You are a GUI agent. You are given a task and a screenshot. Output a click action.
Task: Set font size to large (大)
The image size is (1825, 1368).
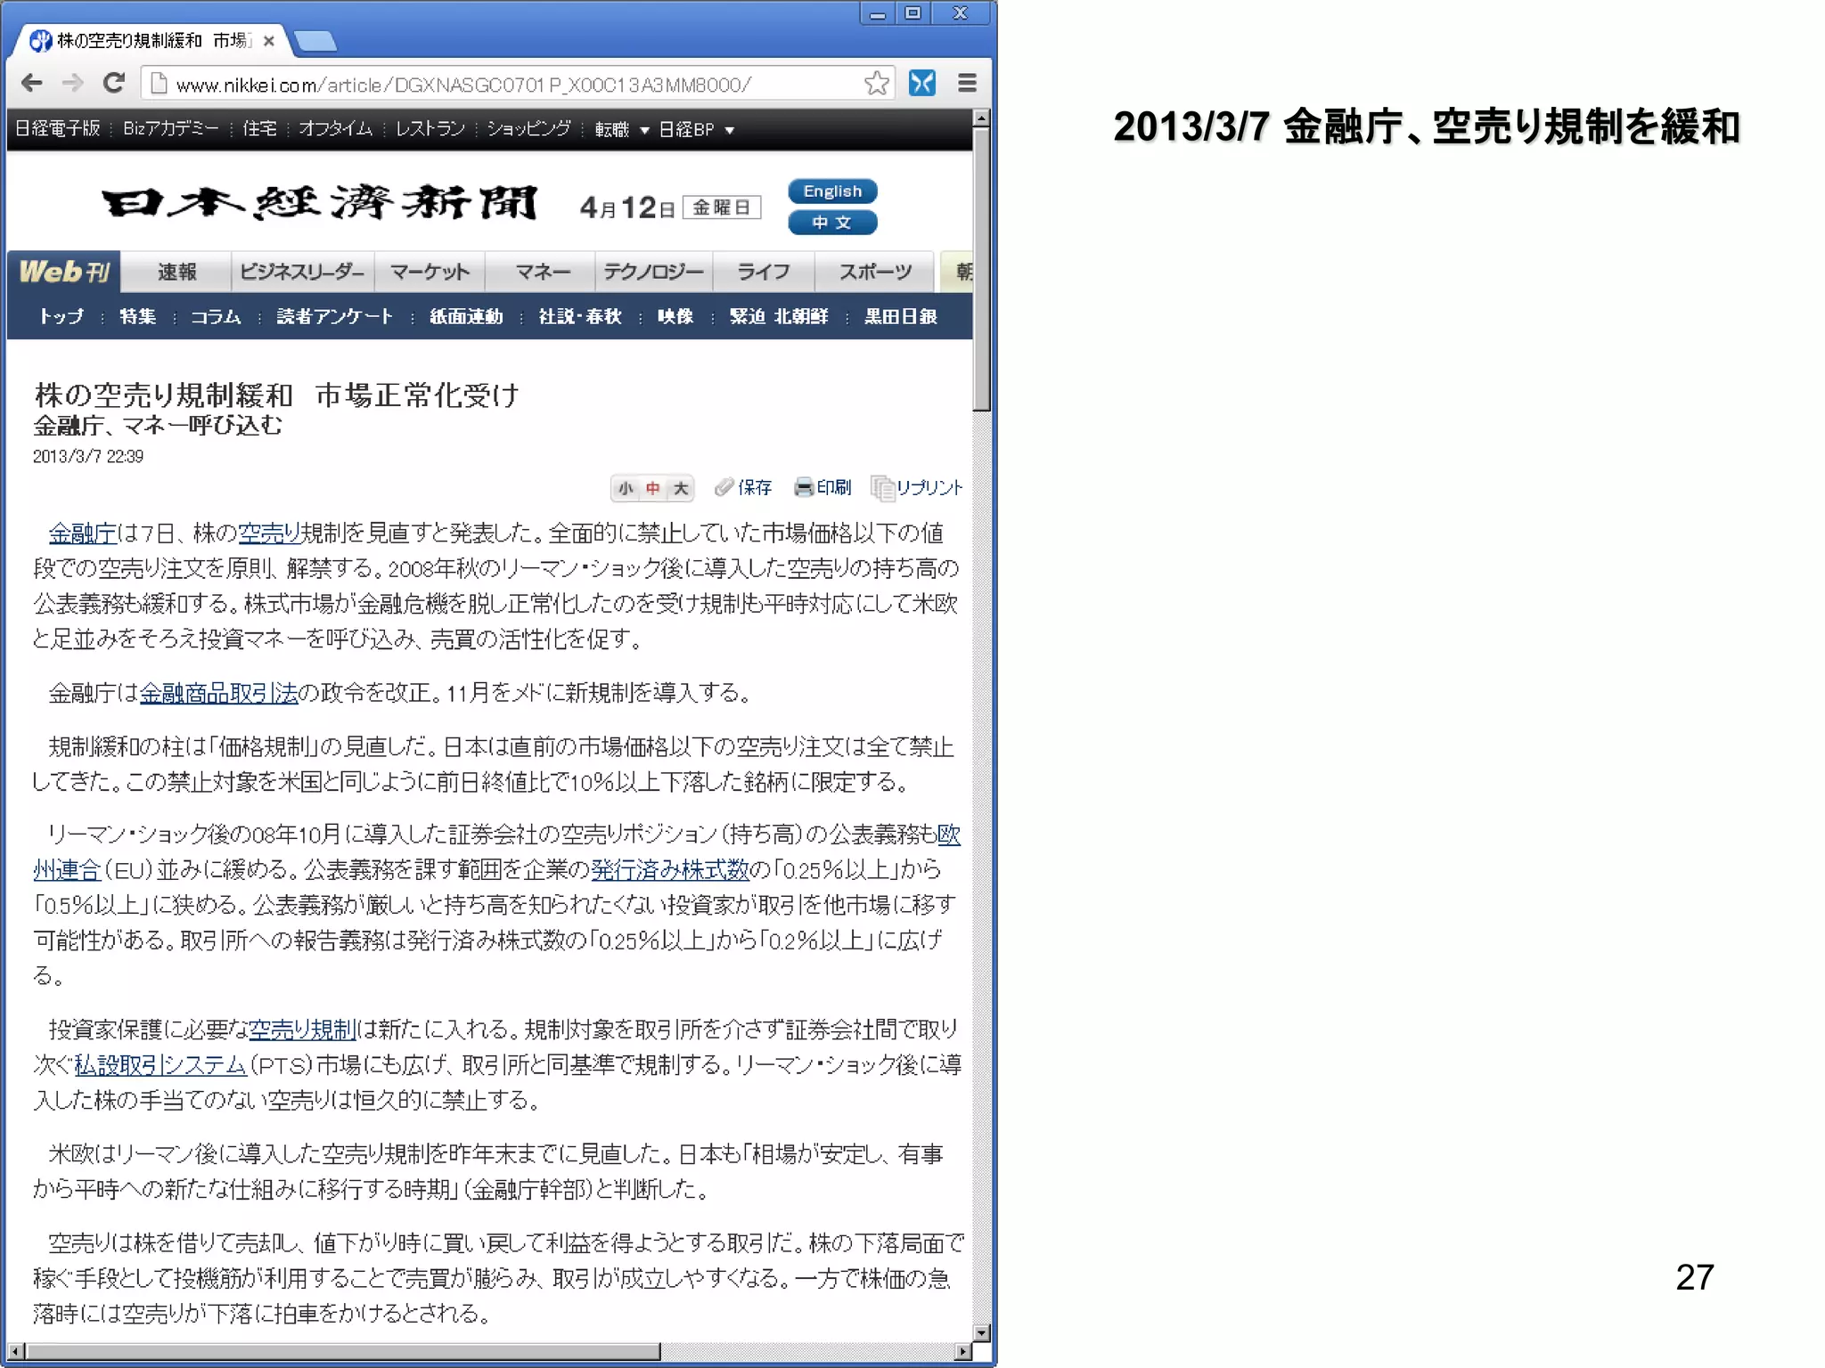click(x=681, y=488)
